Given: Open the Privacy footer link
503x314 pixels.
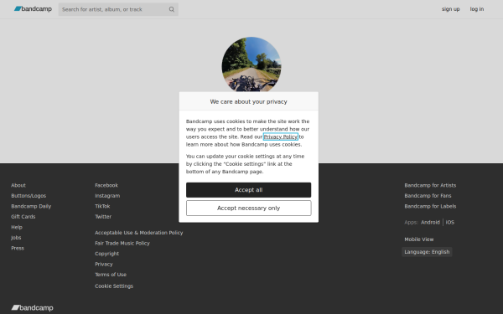Looking at the screenshot, I should tap(104, 264).
